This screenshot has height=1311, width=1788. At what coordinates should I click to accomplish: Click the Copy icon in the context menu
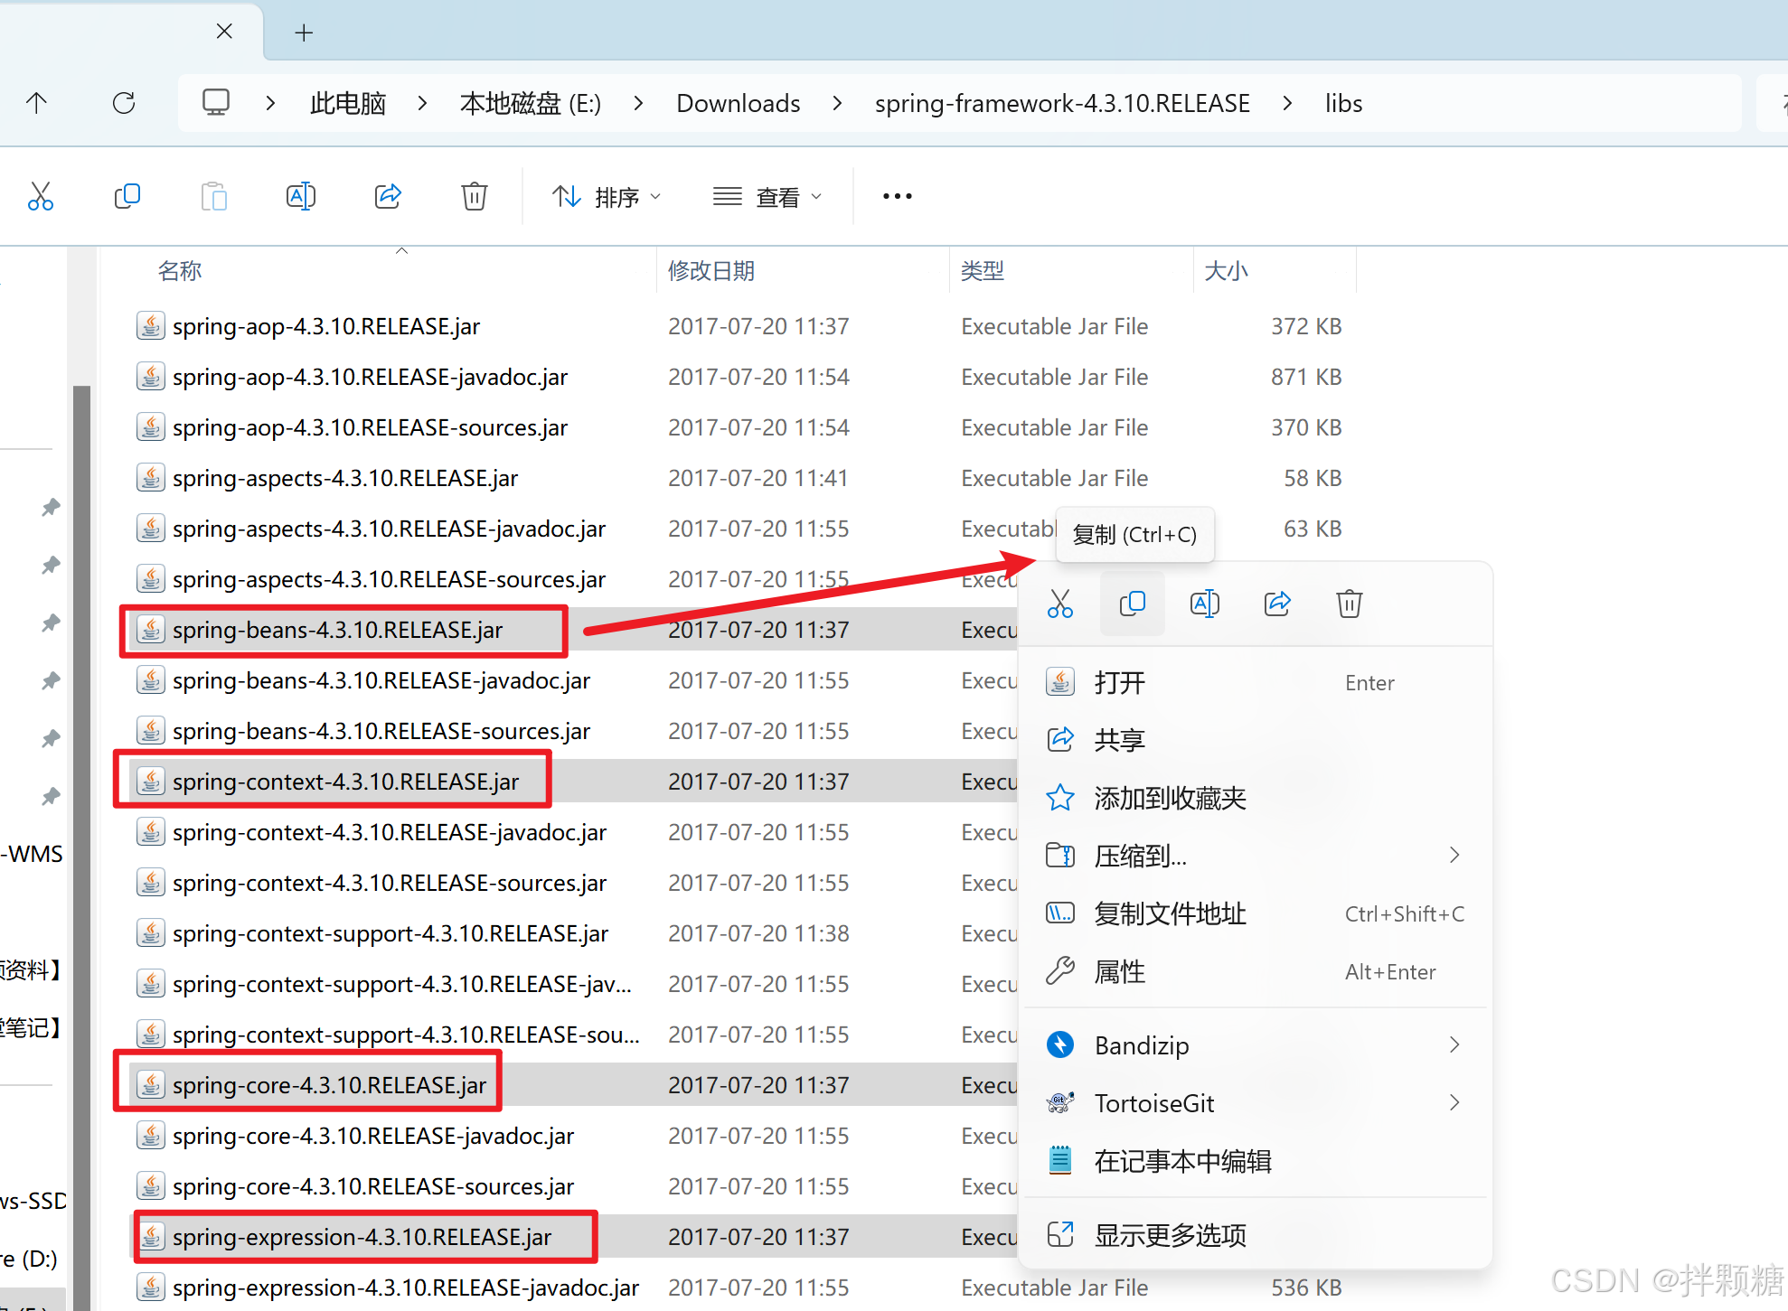[x=1132, y=604]
